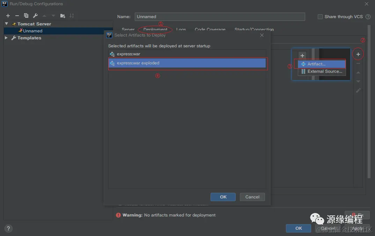This screenshot has height=236, width=375.
Task: Switch to the Startup/Connection tab
Action: click(254, 29)
